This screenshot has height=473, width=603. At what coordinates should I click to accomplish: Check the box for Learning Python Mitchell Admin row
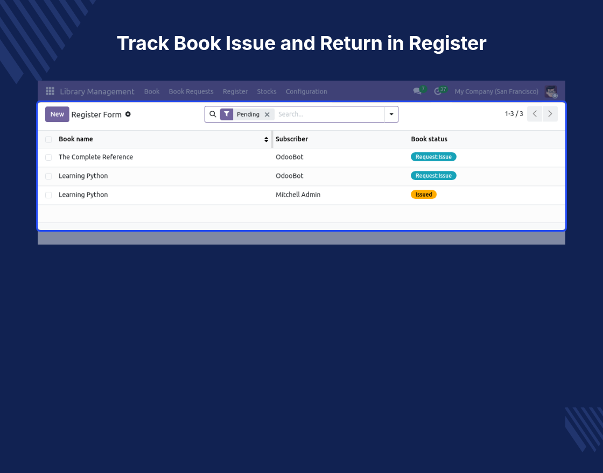click(48, 195)
